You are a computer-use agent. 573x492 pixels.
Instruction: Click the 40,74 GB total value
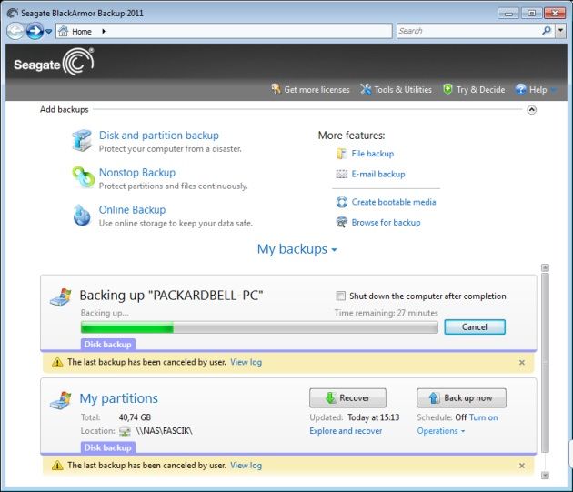click(135, 417)
